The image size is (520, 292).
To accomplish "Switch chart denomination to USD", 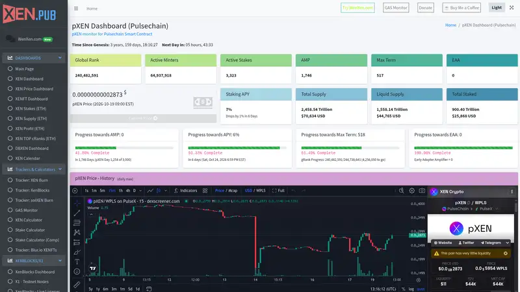I will (248, 191).
